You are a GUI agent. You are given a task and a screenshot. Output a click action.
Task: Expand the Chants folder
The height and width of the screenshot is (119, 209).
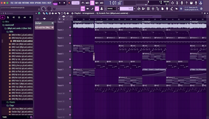pos(11,102)
